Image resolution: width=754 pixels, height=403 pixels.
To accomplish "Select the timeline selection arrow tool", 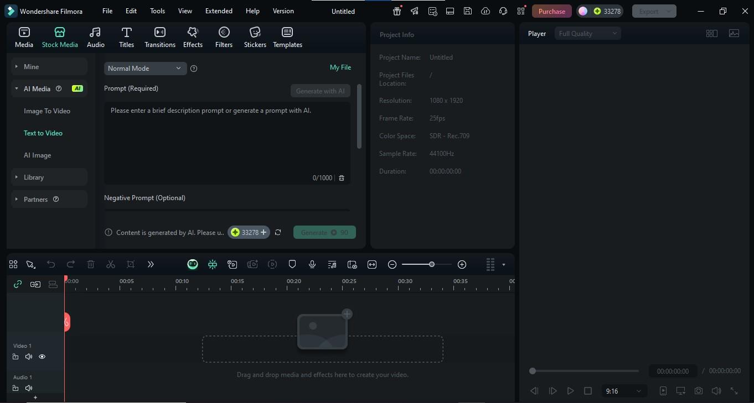I will point(31,264).
